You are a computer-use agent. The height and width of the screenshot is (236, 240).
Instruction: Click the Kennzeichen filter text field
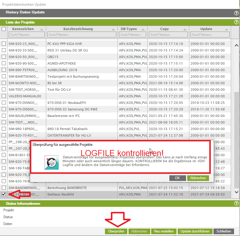pyautogui.click(x=27, y=35)
